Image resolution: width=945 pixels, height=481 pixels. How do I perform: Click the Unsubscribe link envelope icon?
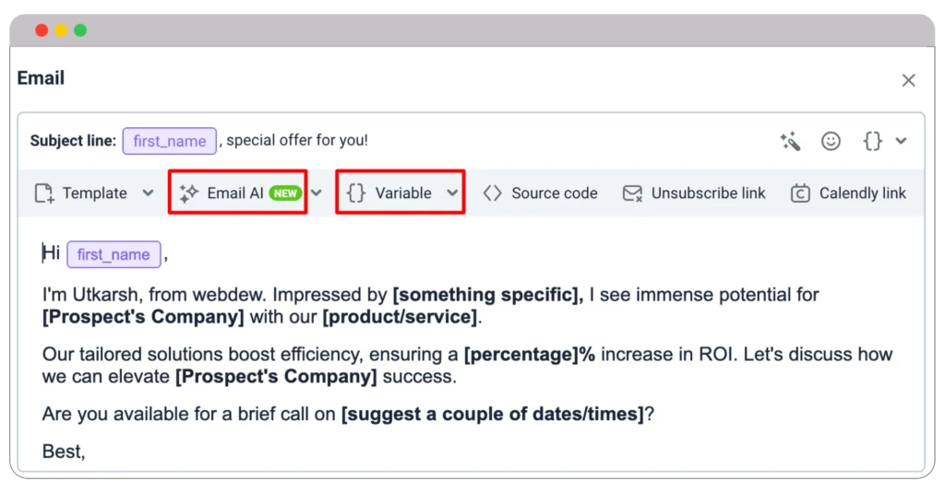click(x=632, y=194)
